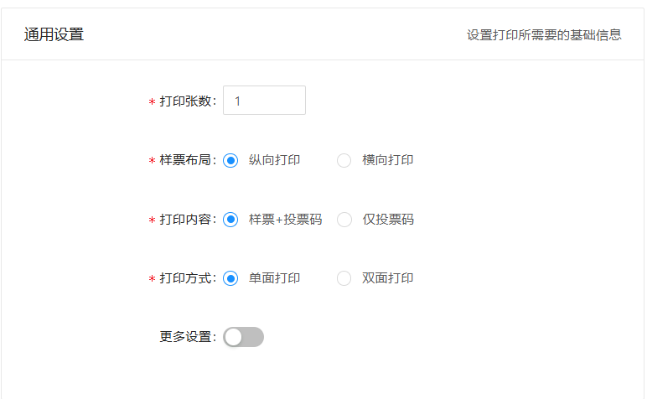
Task: Choose 横向打印 layout option
Action: [344, 160]
